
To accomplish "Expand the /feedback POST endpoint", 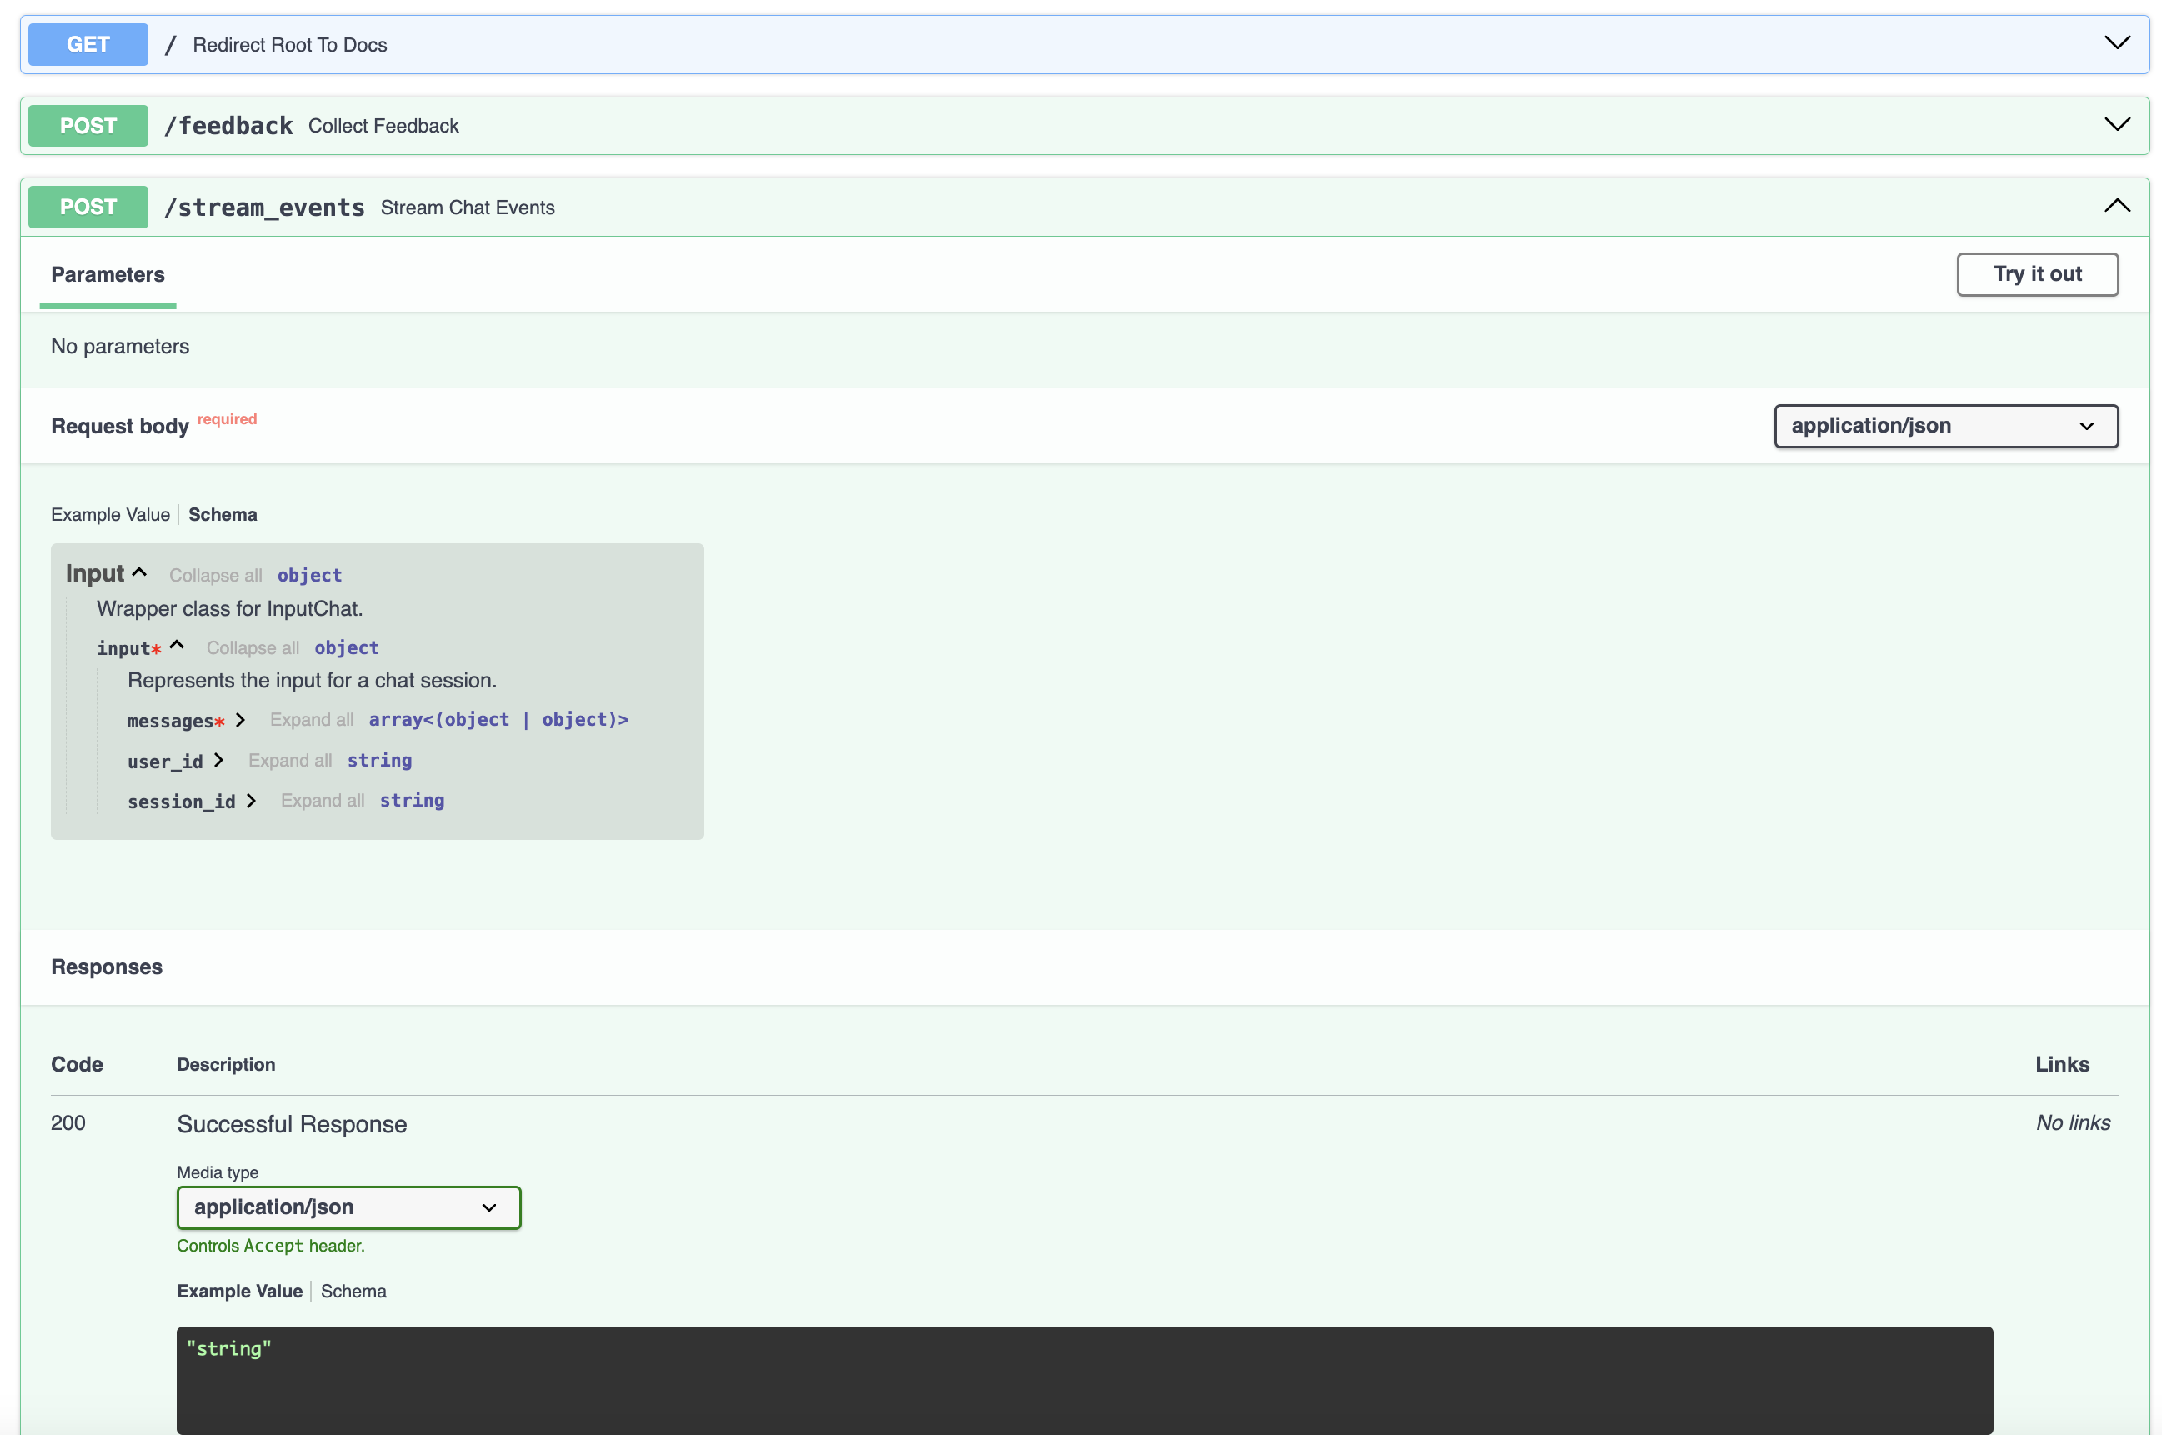I will click(2117, 125).
